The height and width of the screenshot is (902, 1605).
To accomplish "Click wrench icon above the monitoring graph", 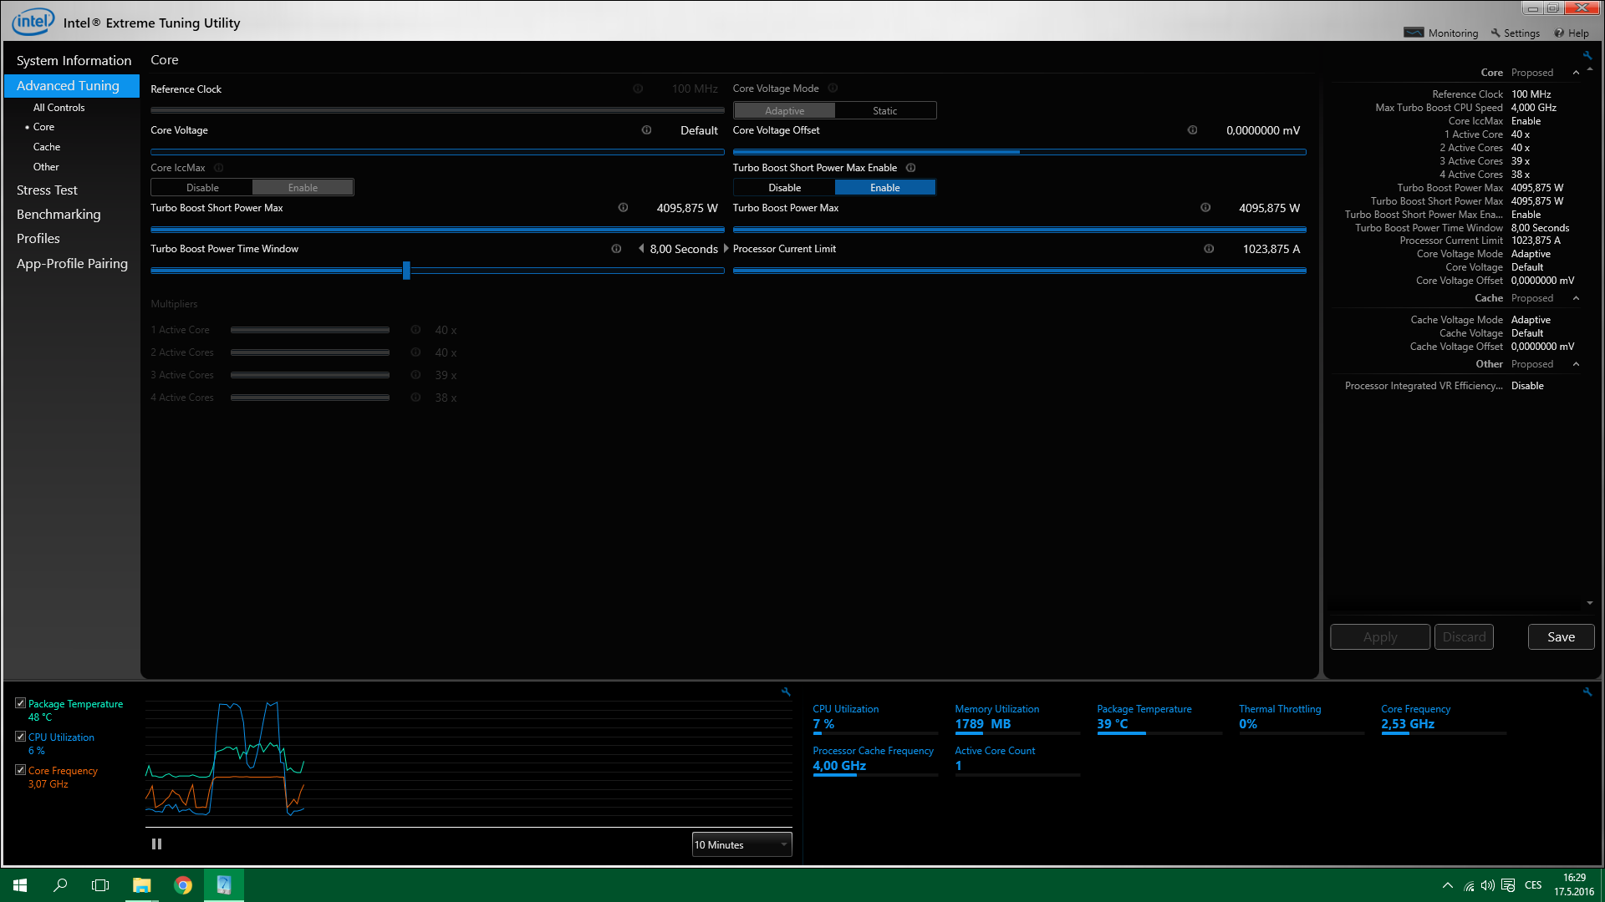I will coord(786,692).
